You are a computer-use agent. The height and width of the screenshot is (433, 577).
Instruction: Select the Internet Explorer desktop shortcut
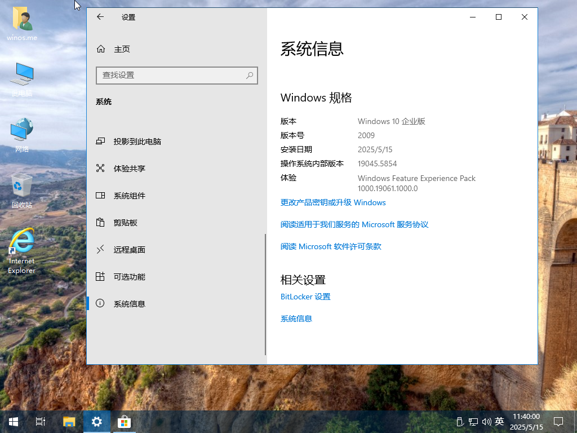(x=22, y=251)
